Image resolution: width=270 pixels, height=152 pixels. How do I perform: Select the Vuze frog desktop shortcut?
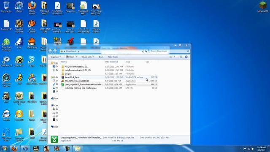pos(19,43)
